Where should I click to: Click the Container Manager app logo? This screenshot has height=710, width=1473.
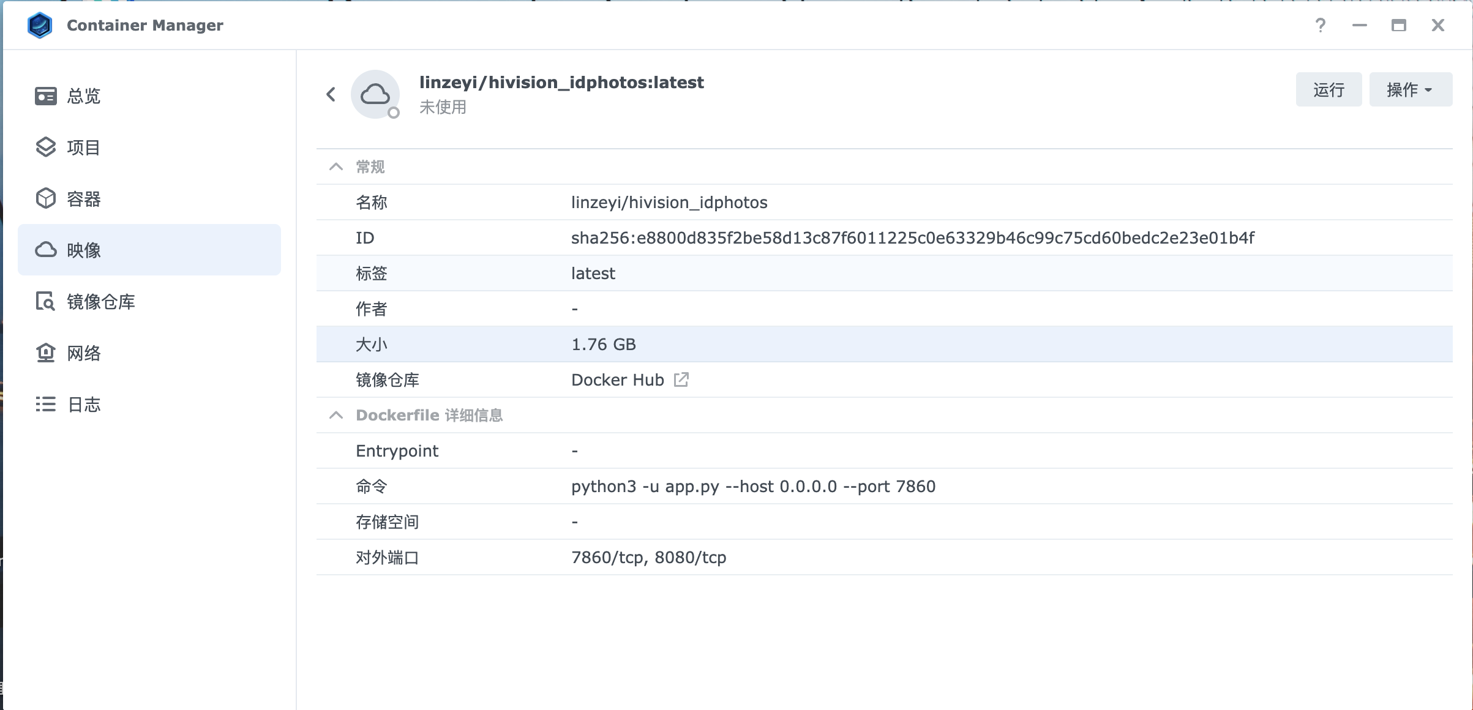pyautogui.click(x=40, y=26)
